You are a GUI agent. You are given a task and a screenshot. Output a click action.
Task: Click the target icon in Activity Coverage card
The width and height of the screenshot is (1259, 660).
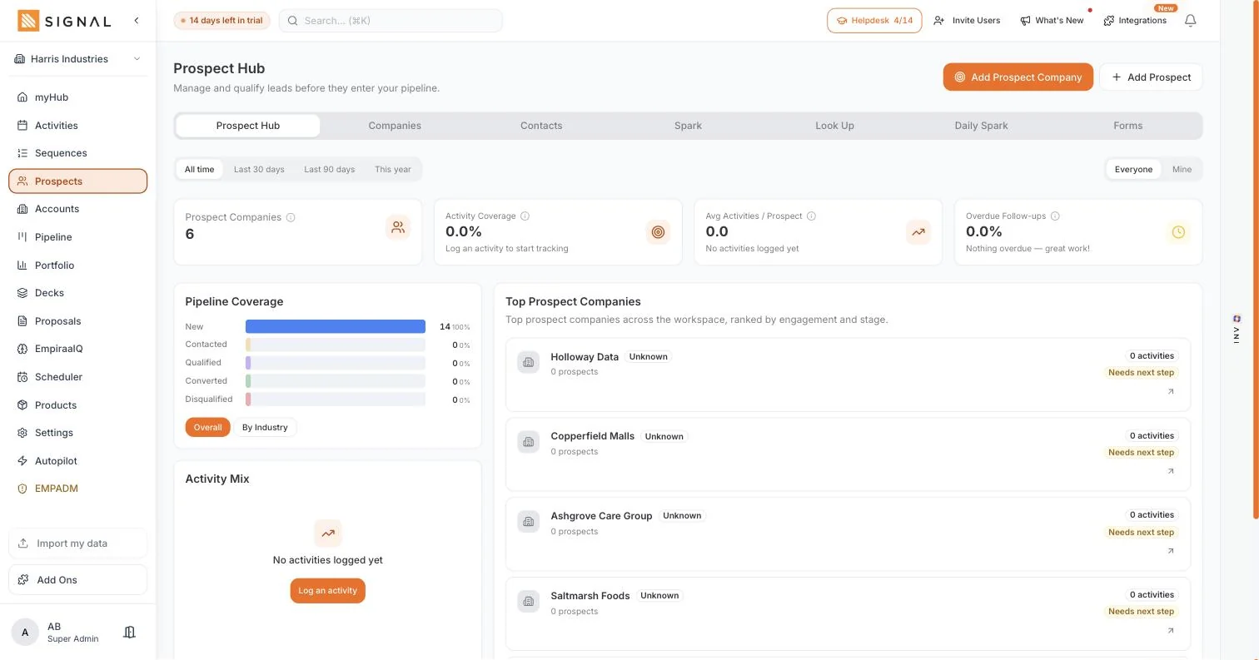[x=658, y=232]
